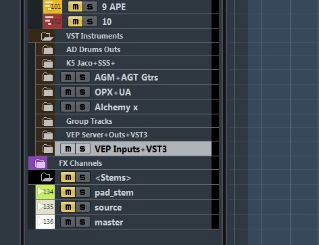Open the purple FX Channels folder icon
Image resolution: width=319 pixels, height=245 pixels.
(40, 163)
